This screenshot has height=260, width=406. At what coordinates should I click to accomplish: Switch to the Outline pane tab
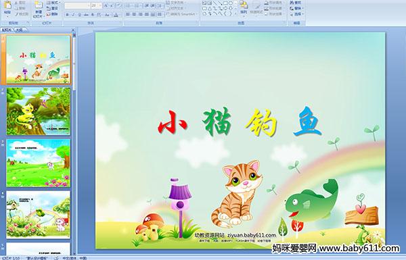tap(20, 30)
